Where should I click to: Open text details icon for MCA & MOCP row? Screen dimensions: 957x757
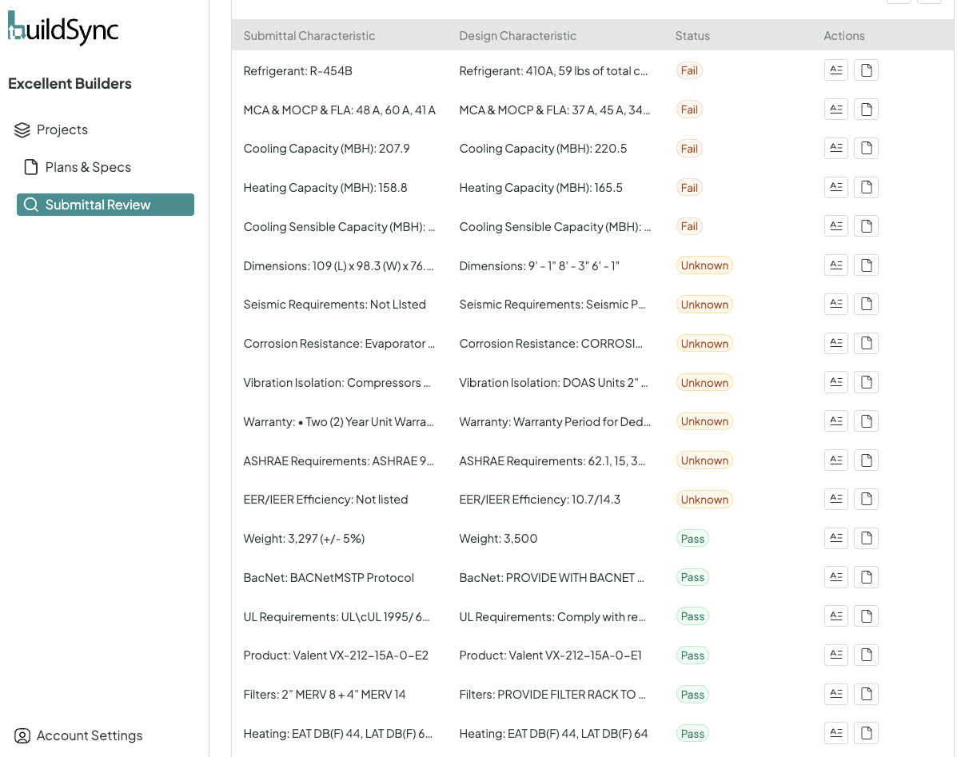pyautogui.click(x=836, y=110)
